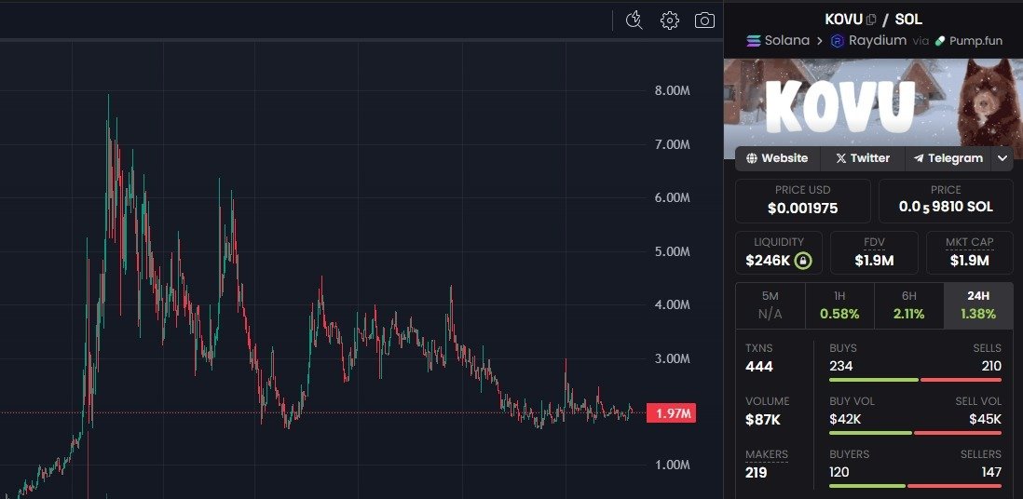Click the Pump.fun pill icon
This screenshot has height=499, width=1023.
coord(940,40)
